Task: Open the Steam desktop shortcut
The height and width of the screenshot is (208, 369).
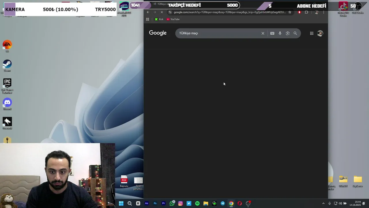Action: pos(7,66)
